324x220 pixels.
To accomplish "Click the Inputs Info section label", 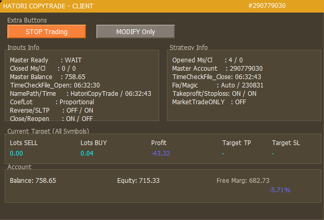I will pyautogui.click(x=23, y=47).
